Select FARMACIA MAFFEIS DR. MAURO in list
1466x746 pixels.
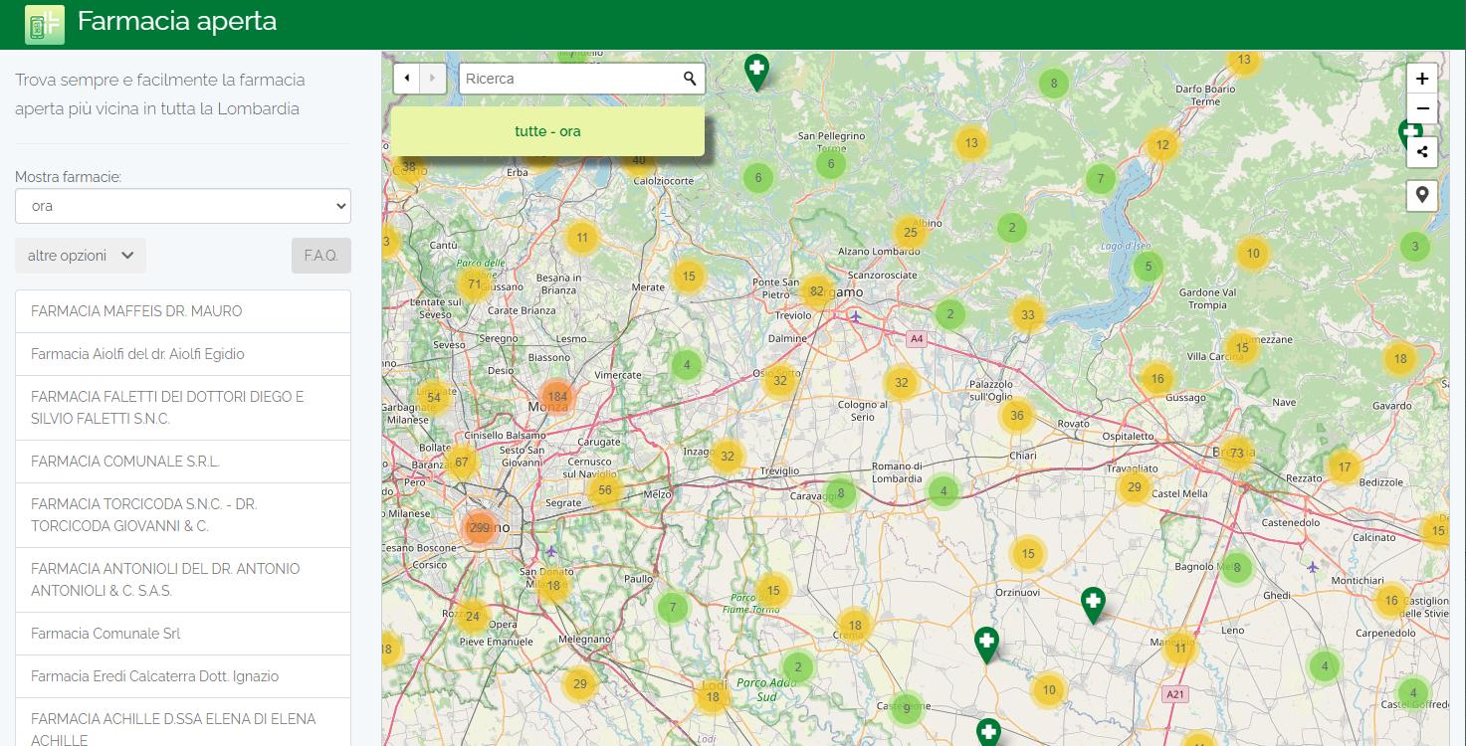point(183,311)
